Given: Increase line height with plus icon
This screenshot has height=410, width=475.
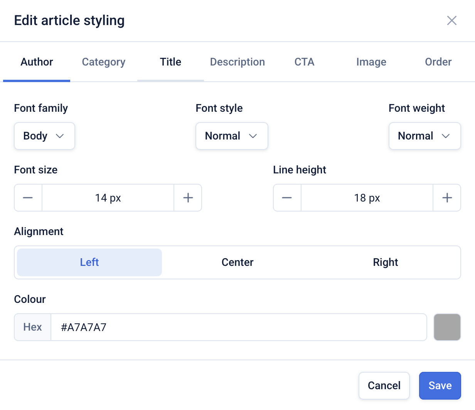Looking at the screenshot, I should click(447, 198).
